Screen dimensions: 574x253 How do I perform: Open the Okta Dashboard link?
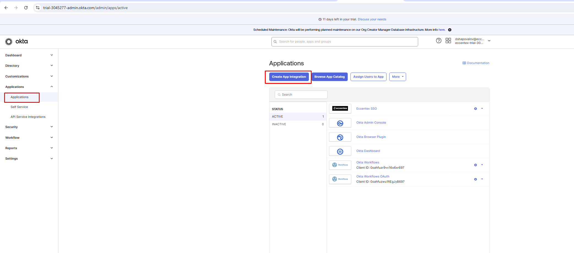click(368, 151)
